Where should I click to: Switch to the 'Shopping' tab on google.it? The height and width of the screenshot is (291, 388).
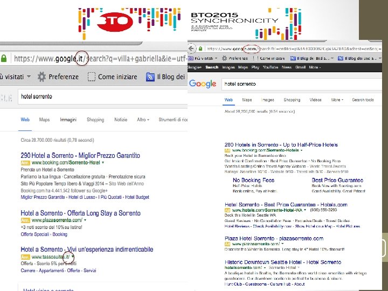95,120
